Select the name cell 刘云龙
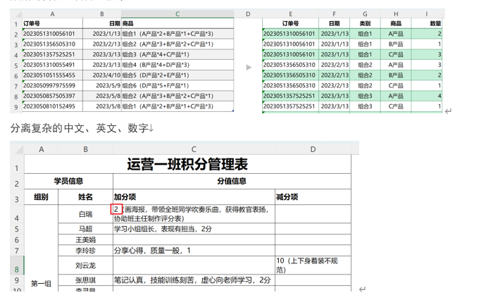This screenshot has width=486, height=295. coord(85,265)
